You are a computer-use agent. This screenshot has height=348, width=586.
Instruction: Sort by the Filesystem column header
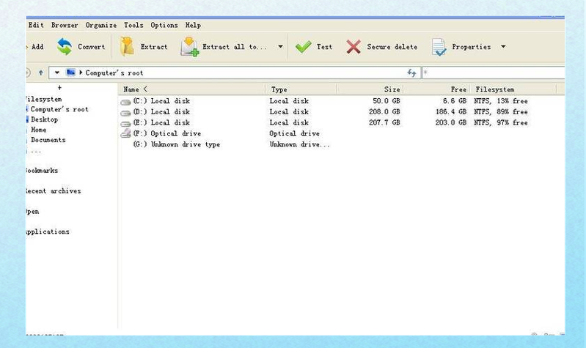513,89
